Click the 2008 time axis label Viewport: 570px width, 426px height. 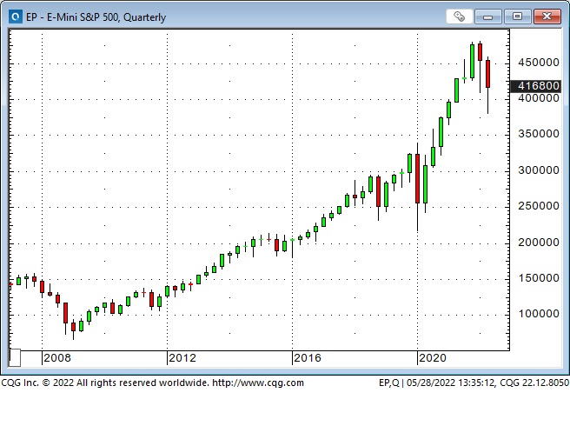(57, 358)
